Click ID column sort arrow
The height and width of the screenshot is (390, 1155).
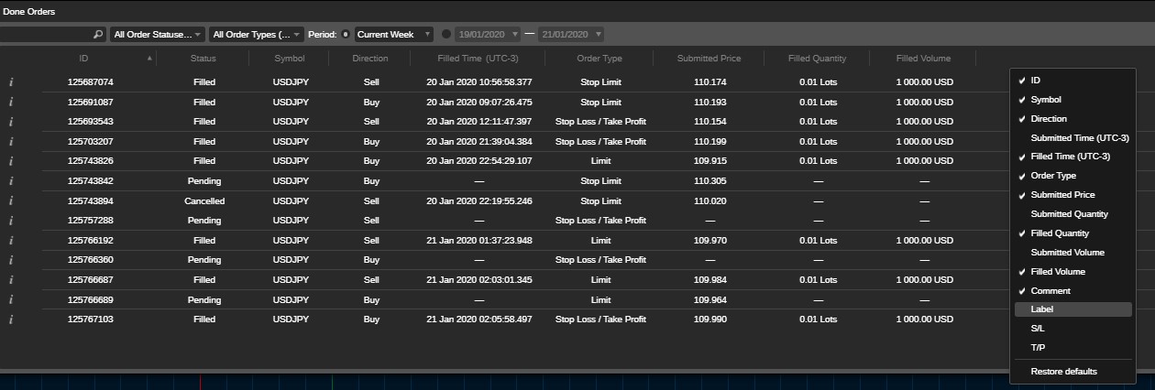149,59
